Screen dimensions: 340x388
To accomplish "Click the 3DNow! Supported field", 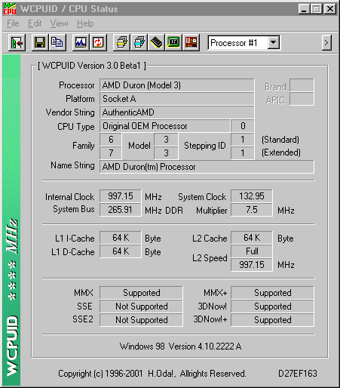I will click(x=272, y=306).
